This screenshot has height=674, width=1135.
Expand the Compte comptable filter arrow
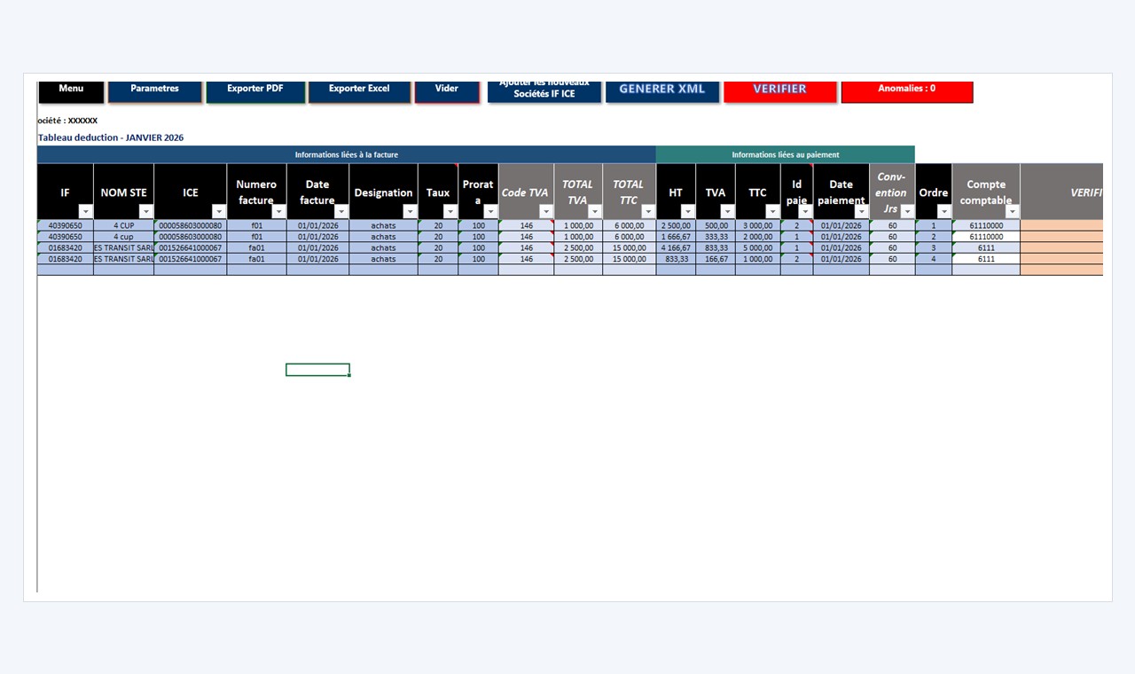pos(1013,211)
